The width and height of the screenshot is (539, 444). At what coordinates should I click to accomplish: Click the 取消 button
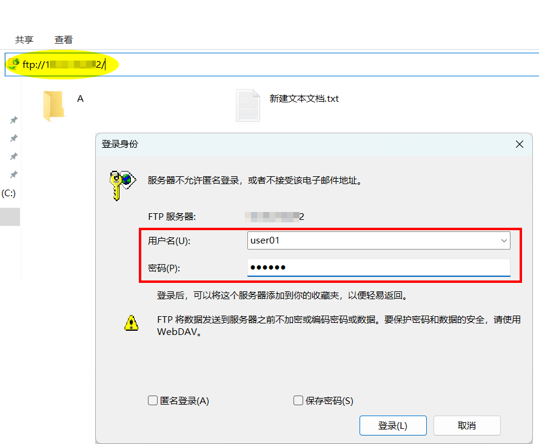pyautogui.click(x=467, y=425)
